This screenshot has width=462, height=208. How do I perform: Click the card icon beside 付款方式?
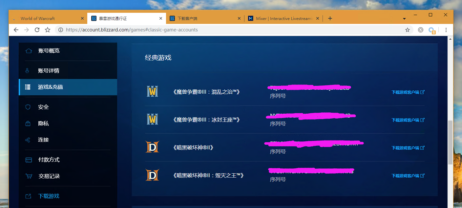[x=29, y=160]
